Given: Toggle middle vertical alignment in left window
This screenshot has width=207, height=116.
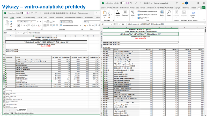Looking at the screenshot, I should (x=48, y=22).
